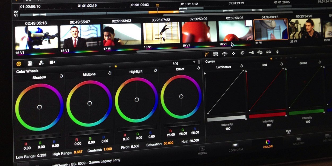Open the Data Burn-In flame icon
332x166 pixels.
click(x=277, y=52)
